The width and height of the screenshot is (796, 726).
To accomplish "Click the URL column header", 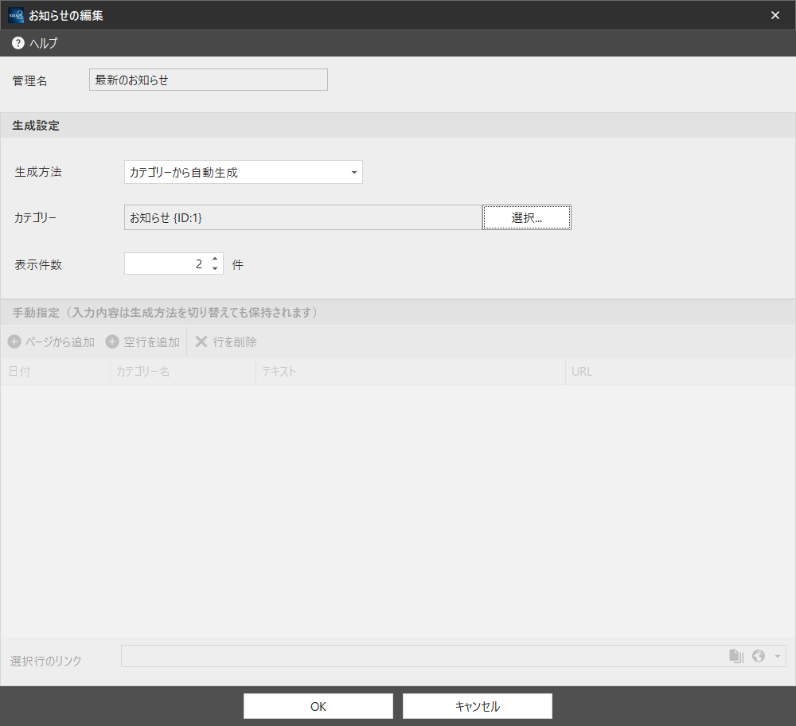I will point(681,372).
